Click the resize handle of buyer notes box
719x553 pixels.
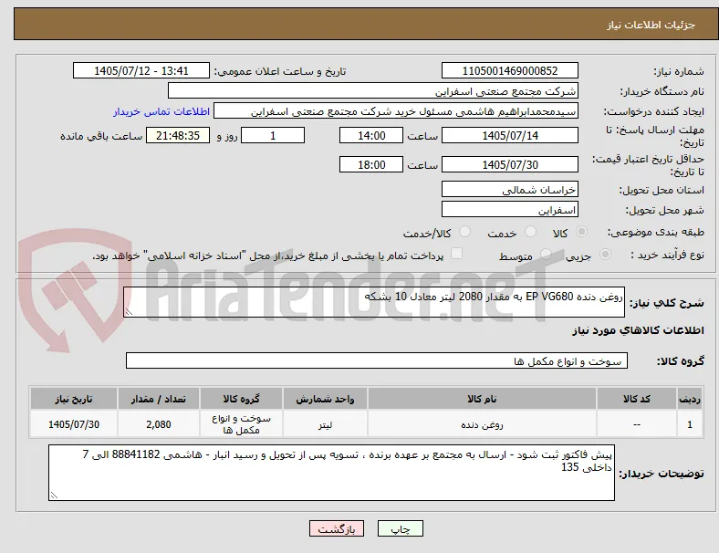pos(54,496)
